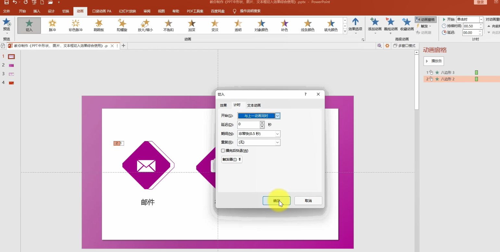Preview animation using the 预览 star icon
500x252 pixels.
[x=6, y=22]
